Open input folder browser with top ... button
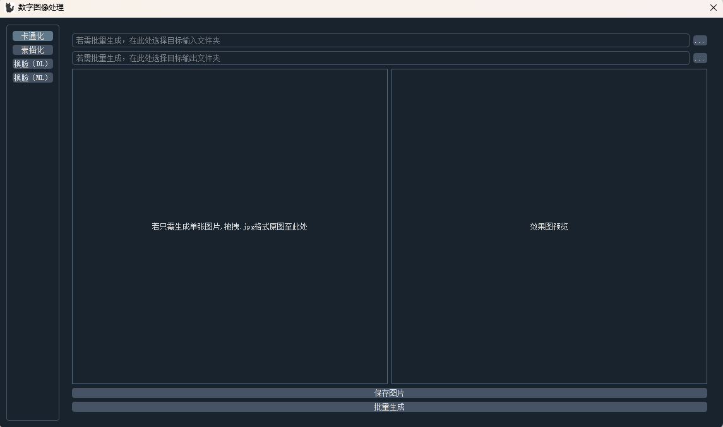Screen dimensions: 723x427 click(700, 40)
